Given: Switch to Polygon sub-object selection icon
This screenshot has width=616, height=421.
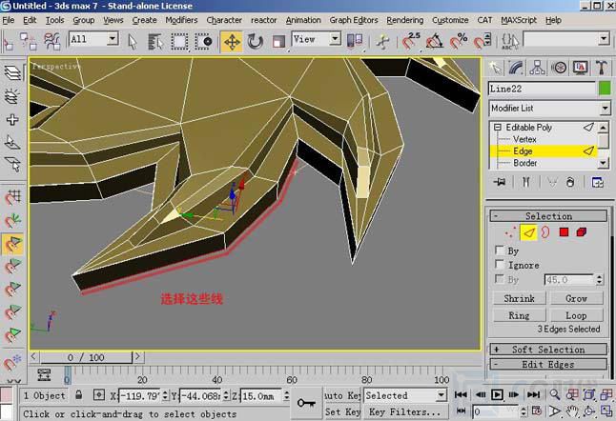Looking at the screenshot, I should coord(563,231).
